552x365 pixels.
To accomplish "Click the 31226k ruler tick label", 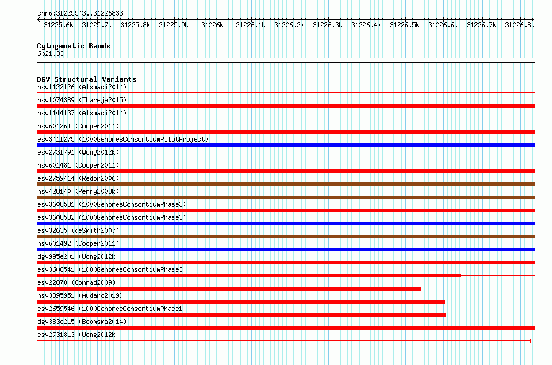I will pyautogui.click(x=212, y=25).
